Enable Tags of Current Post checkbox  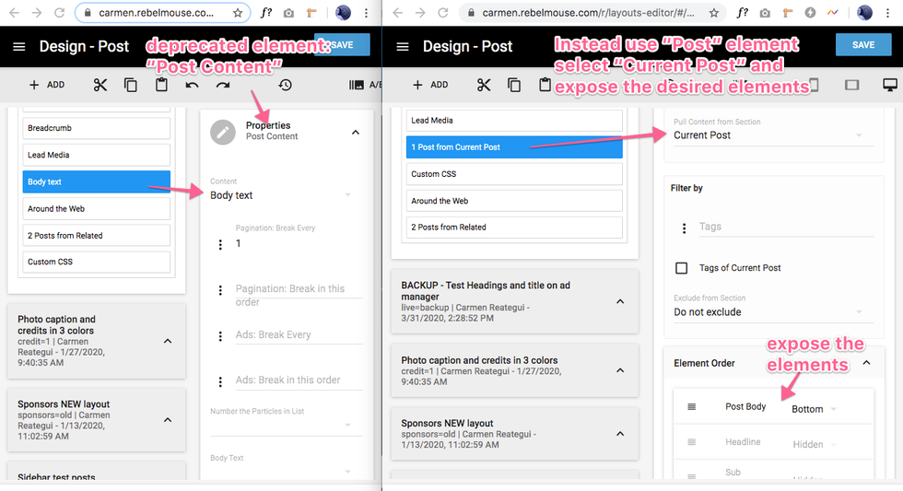tap(682, 268)
